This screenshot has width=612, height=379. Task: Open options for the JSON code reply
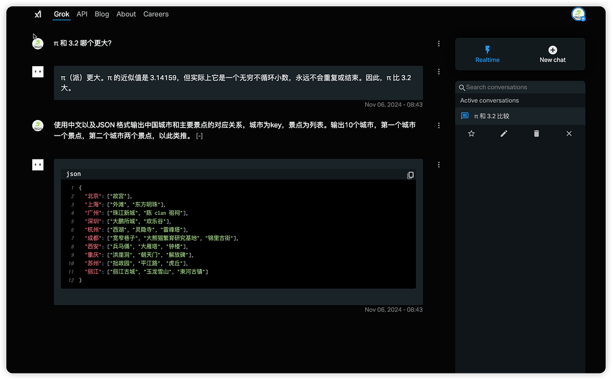click(x=439, y=165)
